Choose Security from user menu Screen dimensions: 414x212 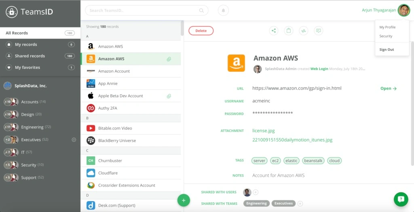(386, 36)
